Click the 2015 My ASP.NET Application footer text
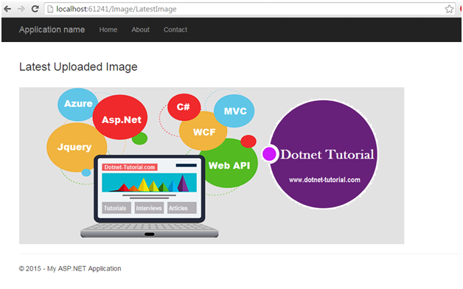The height and width of the screenshot is (289, 463). [70, 268]
